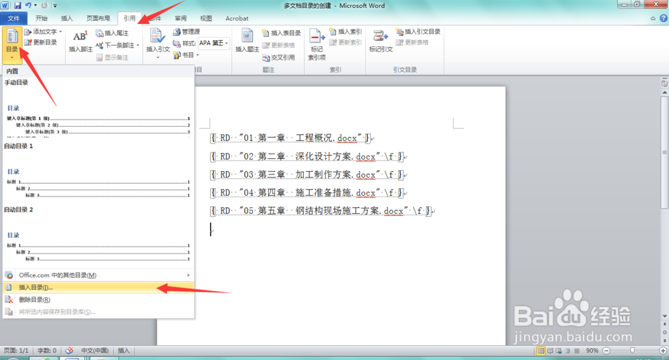Select the Automatic Table 1 (自动目录 1) preview
The height and width of the screenshot is (360, 669).
pos(98,172)
